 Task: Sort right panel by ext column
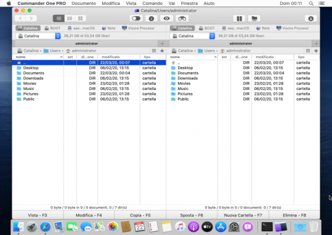pyautogui.click(x=224, y=57)
